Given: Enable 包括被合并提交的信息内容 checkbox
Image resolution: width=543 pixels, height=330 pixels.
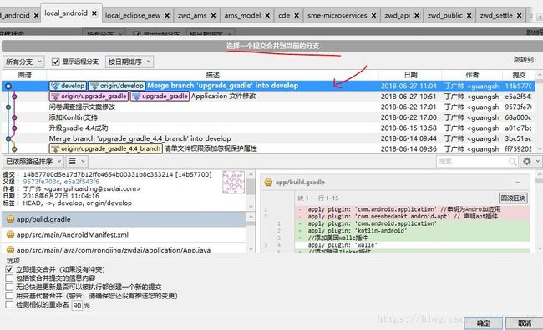Looking at the screenshot, I should click(9, 277).
